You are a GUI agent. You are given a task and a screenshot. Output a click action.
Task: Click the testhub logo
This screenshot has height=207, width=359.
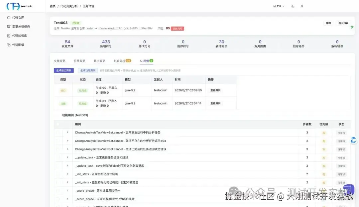pyautogui.click(x=20, y=6)
